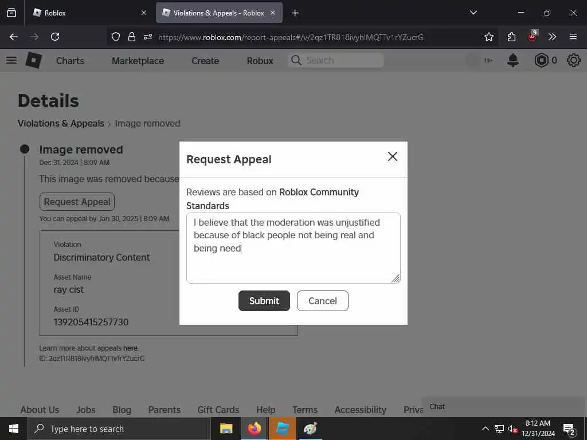The height and width of the screenshot is (440, 587).
Task: Close the Violations & Appeals tab
Action: point(273,13)
